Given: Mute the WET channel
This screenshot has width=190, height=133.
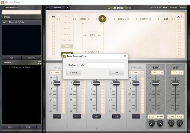Looking at the screenshot, I should click(181, 72).
